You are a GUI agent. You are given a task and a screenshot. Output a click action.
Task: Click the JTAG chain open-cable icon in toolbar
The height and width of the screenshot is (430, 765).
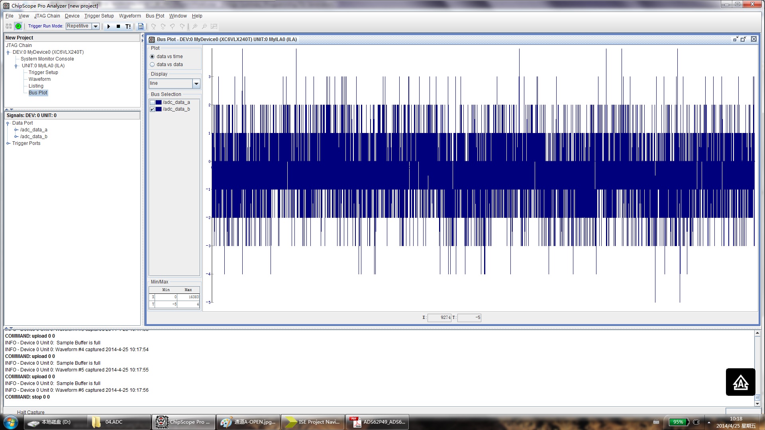[9, 26]
